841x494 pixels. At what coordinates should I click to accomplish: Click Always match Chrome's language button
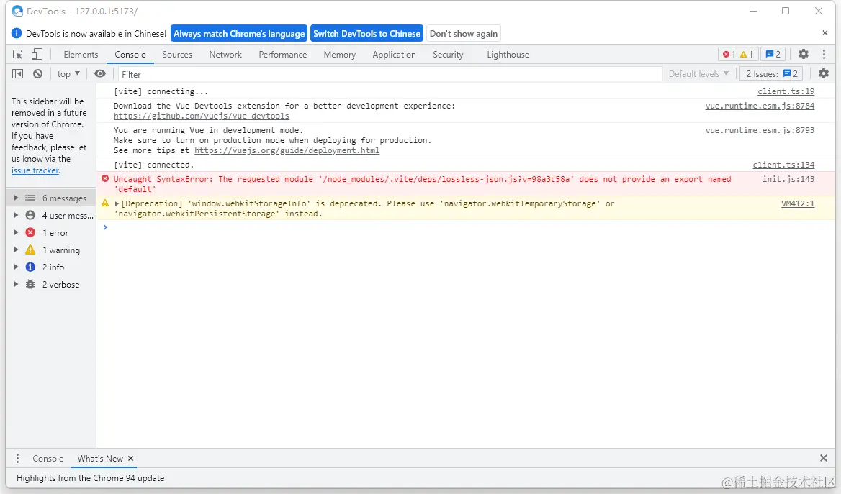click(239, 33)
